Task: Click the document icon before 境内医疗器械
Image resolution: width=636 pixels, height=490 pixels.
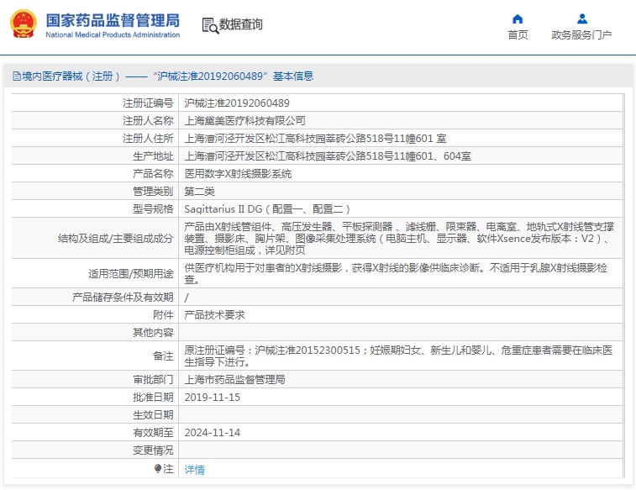Action: tap(17, 76)
